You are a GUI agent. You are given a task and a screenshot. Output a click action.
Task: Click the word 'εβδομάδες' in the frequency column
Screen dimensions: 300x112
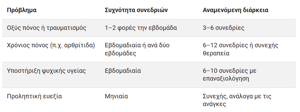(121, 53)
